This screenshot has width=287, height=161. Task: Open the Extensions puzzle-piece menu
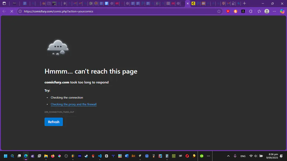pyautogui.click(x=251, y=11)
